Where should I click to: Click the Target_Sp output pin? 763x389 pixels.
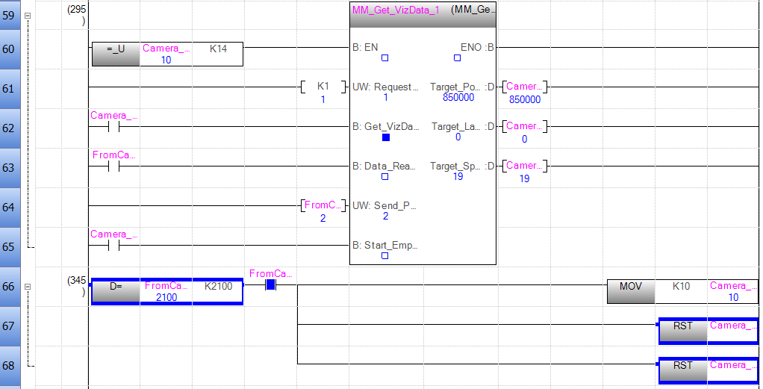point(462,166)
